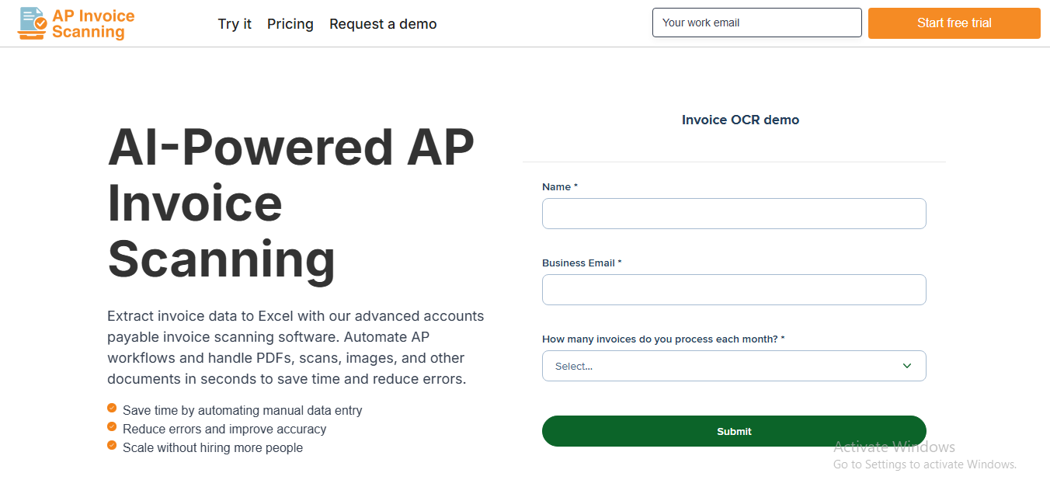Click the check icon beside "Scale without hiring"
1050x487 pixels.
tap(112, 446)
